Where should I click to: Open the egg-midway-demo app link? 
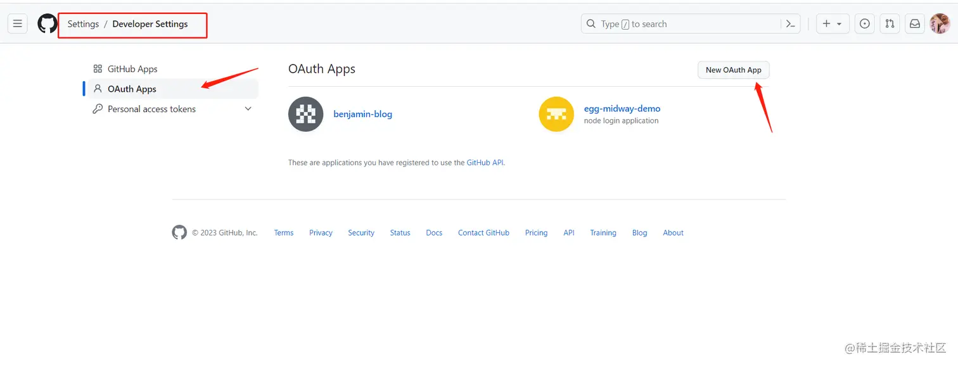tap(622, 108)
